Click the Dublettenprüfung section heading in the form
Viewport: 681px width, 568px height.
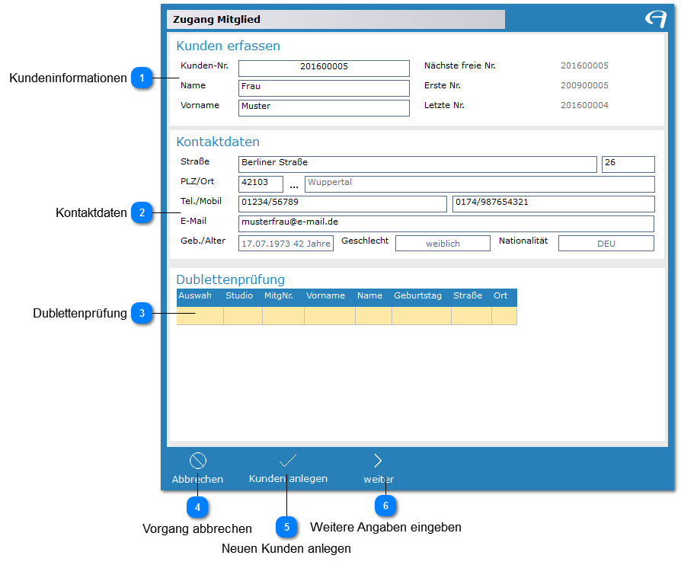pos(230,279)
